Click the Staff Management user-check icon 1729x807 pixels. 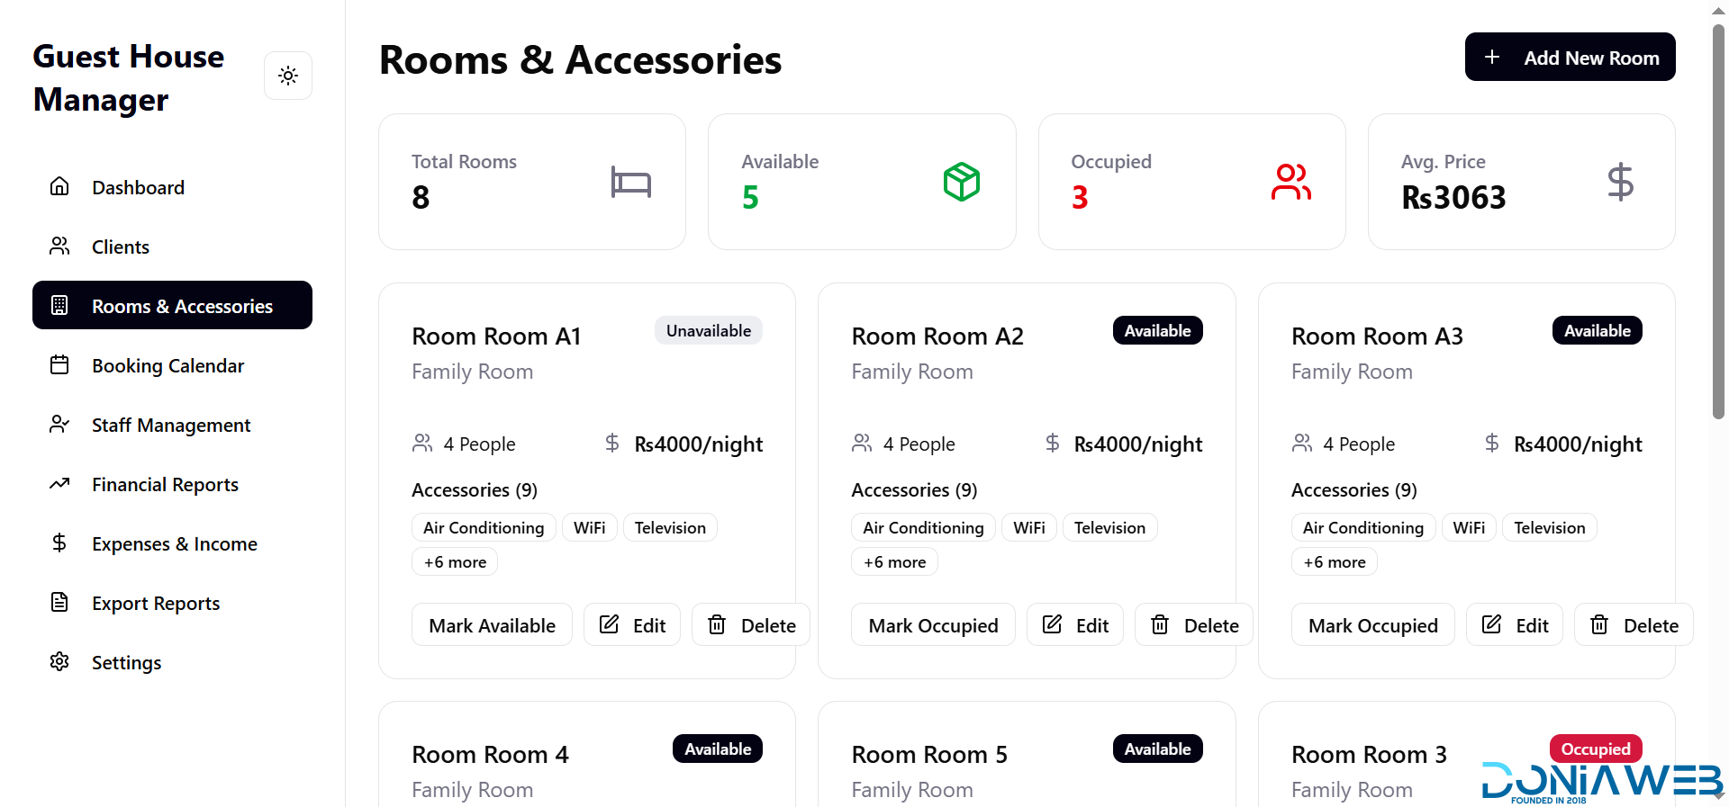tap(59, 425)
